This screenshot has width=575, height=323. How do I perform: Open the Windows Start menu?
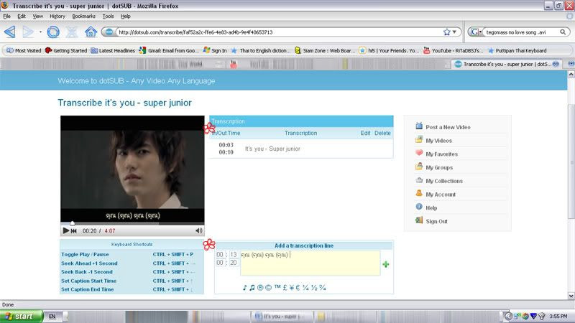[x=22, y=316]
